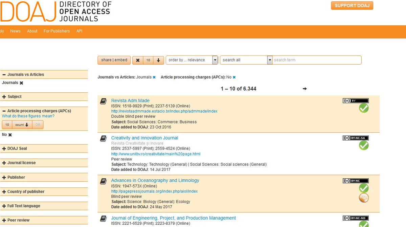Click green tick for Creativity and Innovation Journal
This screenshot has width=406, height=227.
click(x=364, y=145)
